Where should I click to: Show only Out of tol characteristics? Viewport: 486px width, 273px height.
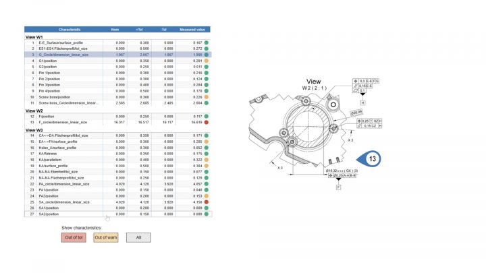coord(74,237)
